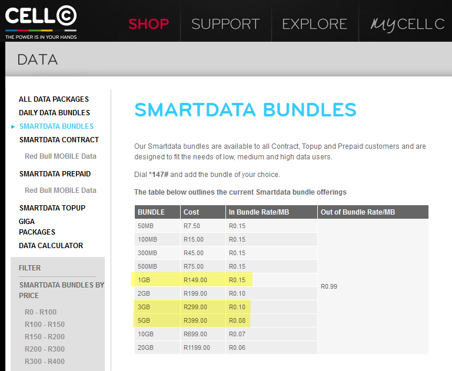452x371 pixels.
Task: Open the SHOP menu
Action: tap(149, 24)
